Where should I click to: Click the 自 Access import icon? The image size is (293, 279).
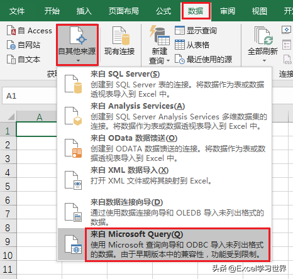point(11,30)
